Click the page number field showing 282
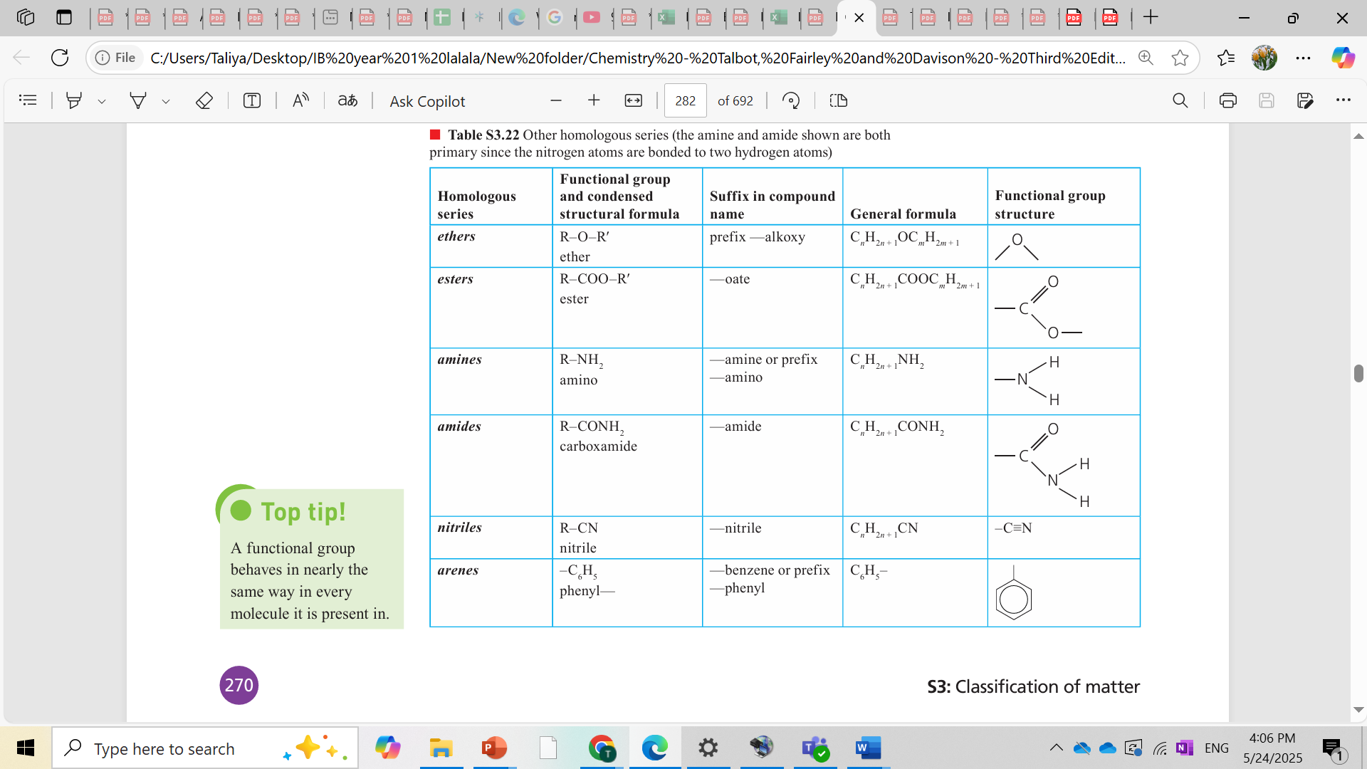 (x=685, y=100)
